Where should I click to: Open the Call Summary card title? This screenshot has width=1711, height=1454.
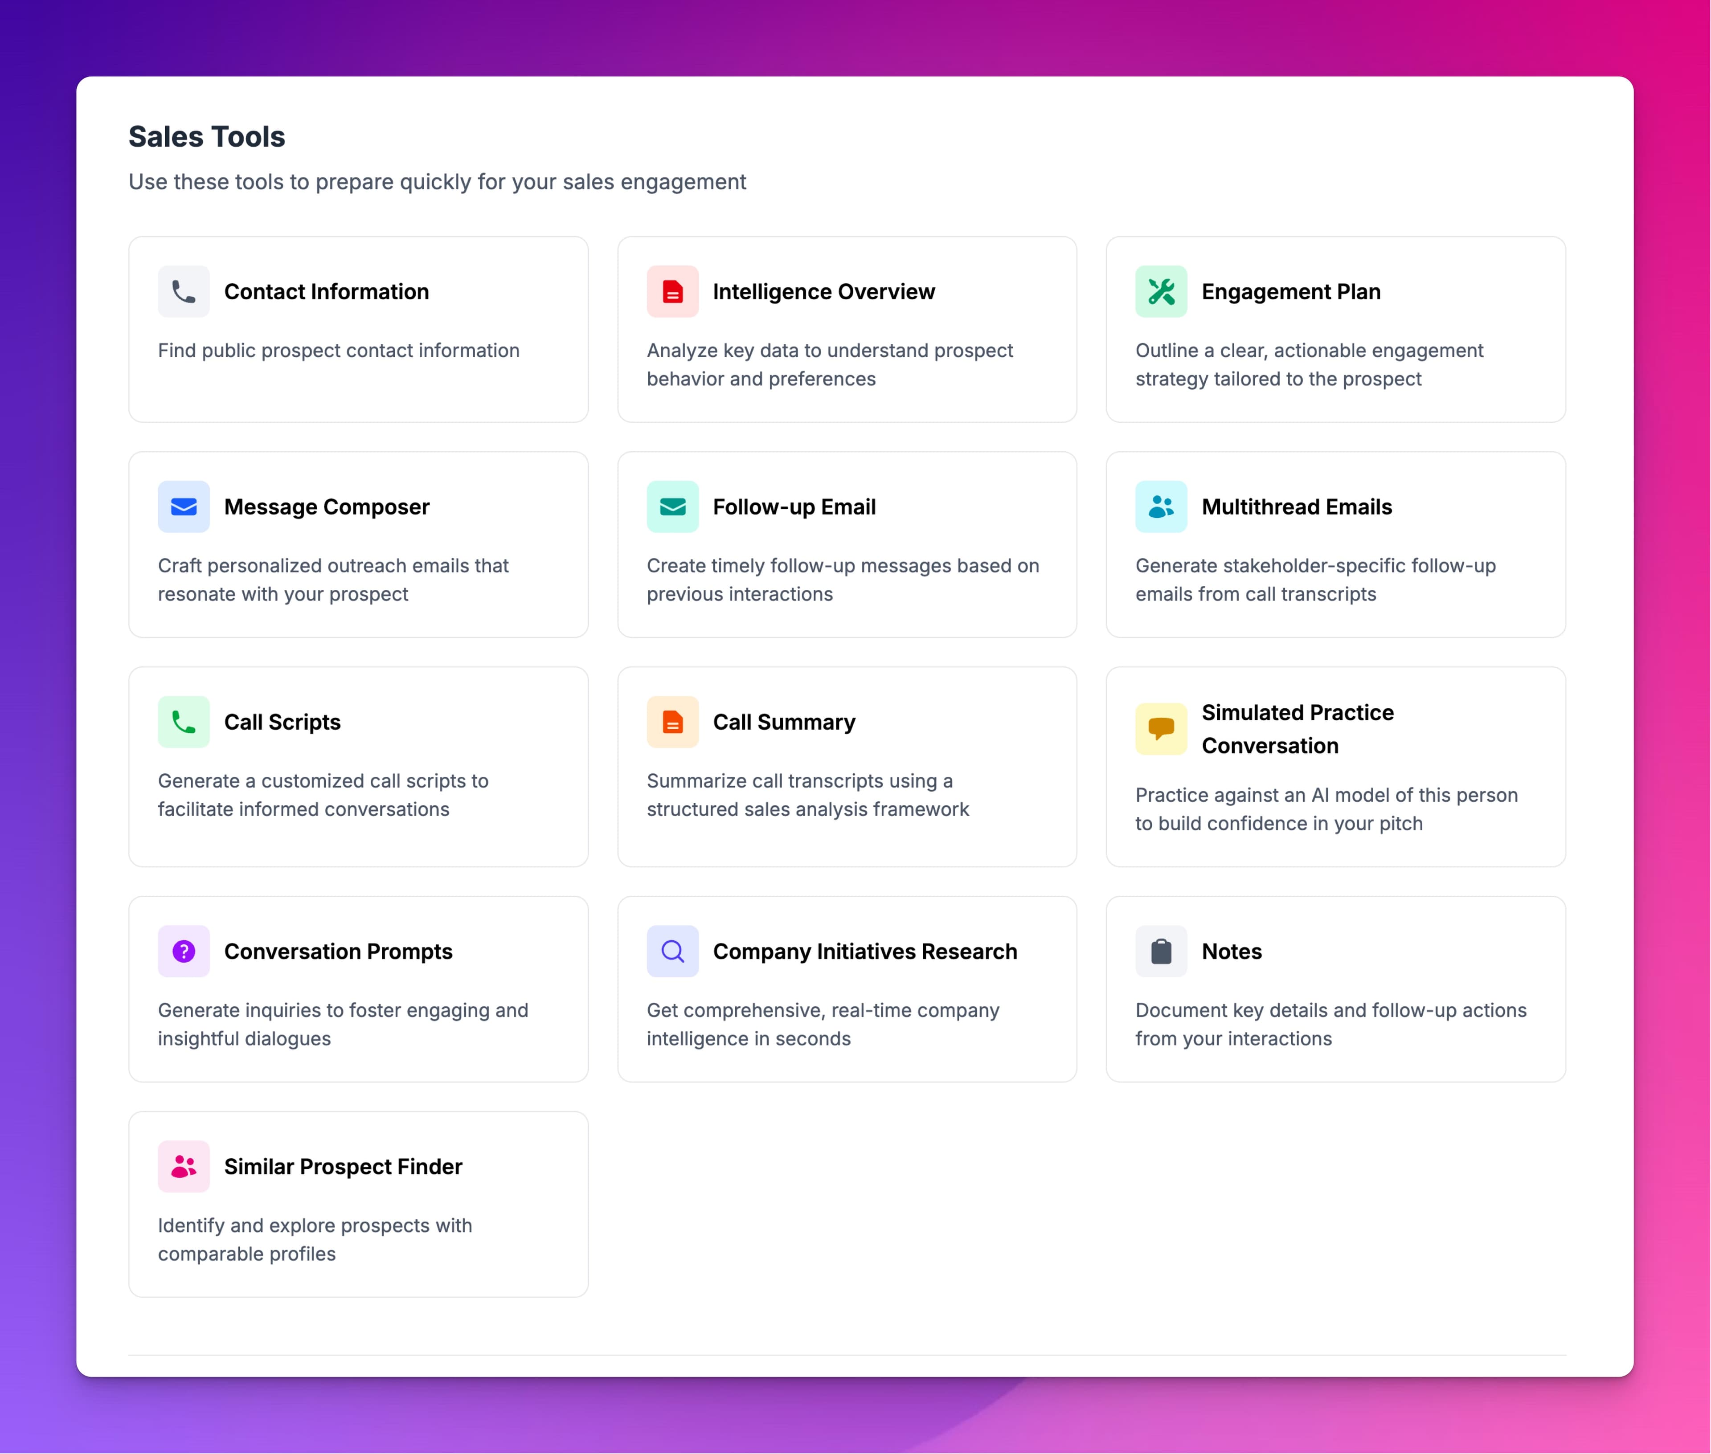pos(783,722)
